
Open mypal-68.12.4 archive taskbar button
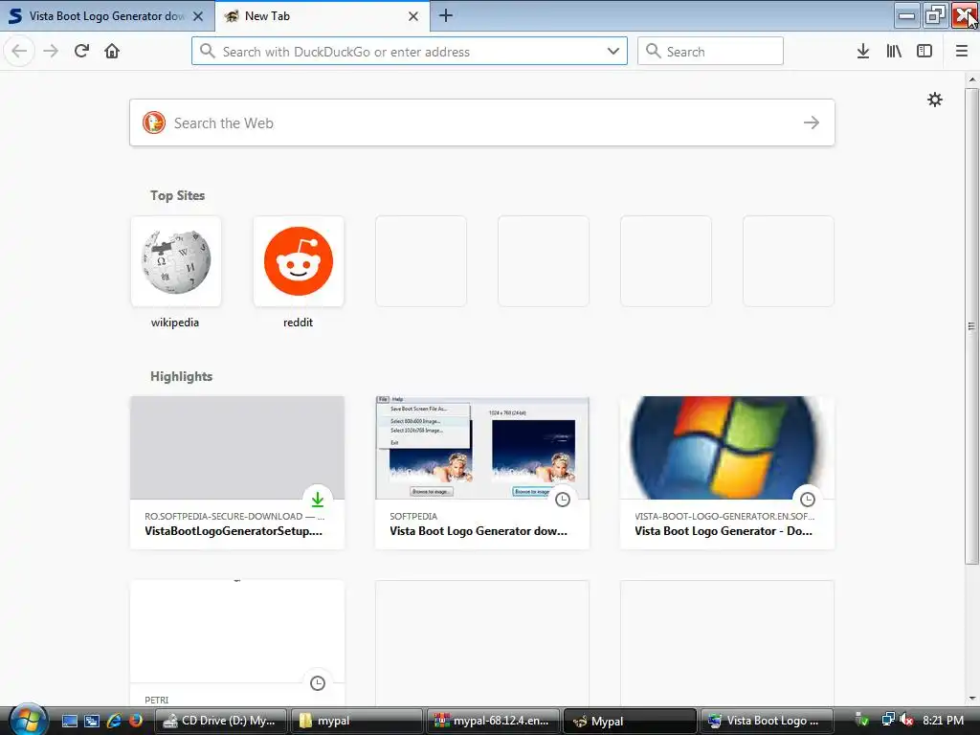[493, 721]
